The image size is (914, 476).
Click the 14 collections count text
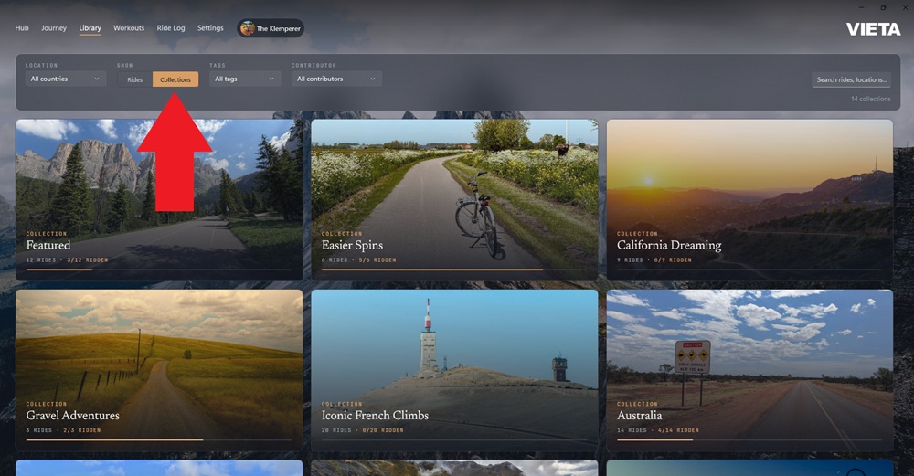pos(870,99)
